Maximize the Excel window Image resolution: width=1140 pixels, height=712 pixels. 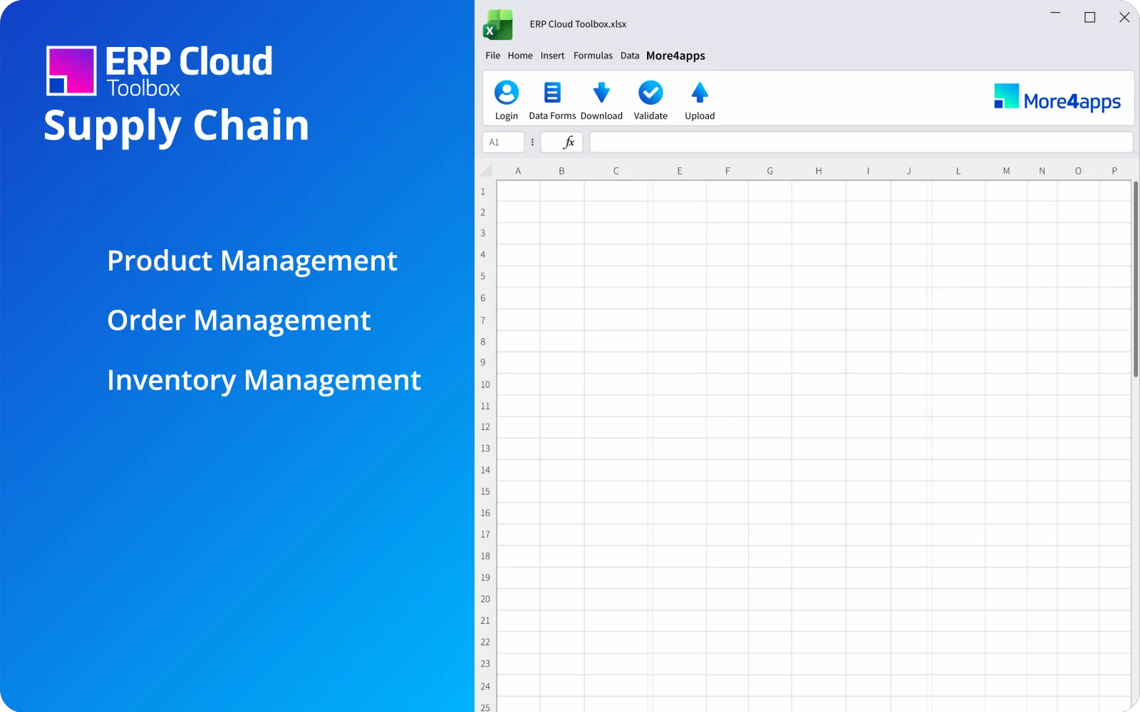[x=1090, y=17]
